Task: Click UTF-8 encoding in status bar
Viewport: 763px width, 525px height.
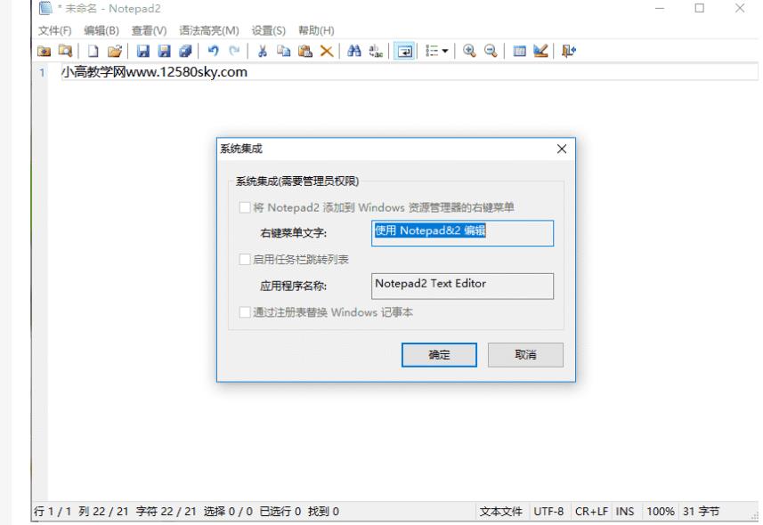Action: [548, 512]
